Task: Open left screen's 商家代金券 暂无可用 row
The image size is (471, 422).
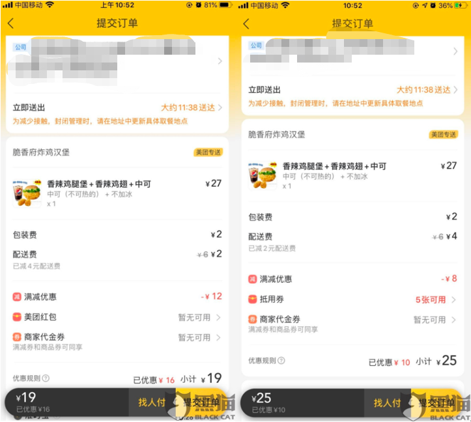Action: pos(117,341)
